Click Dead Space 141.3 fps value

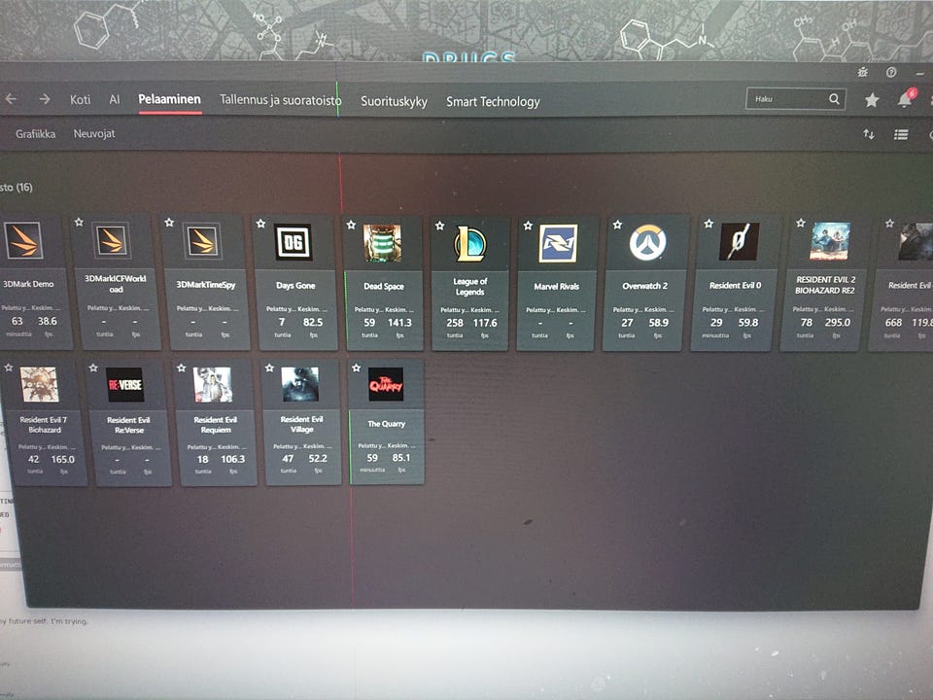pos(399,322)
